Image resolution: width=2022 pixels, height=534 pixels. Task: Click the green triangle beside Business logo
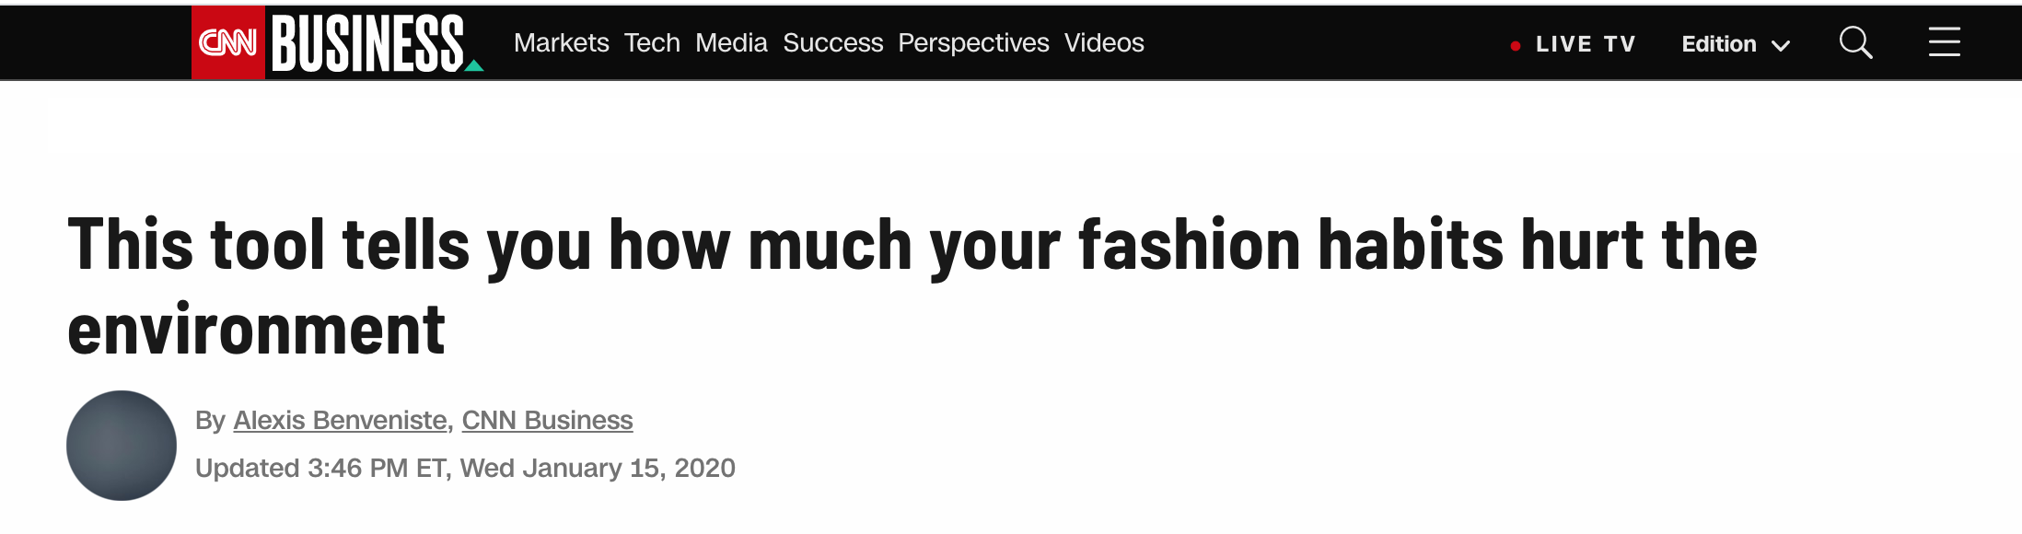point(474,65)
